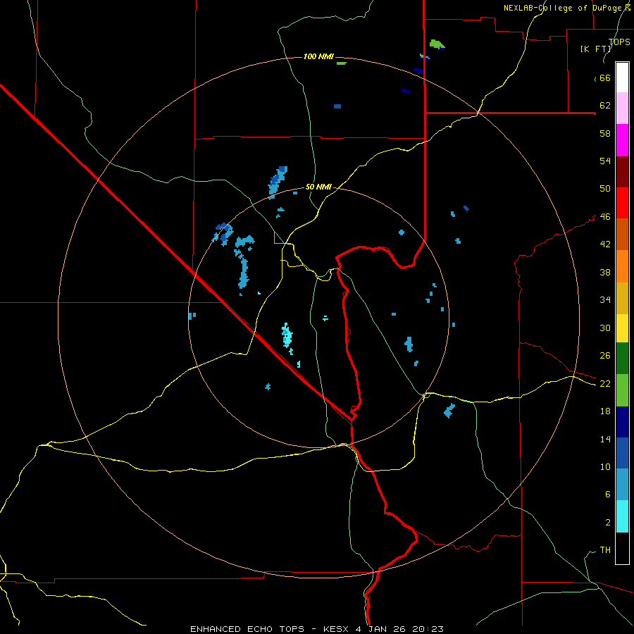The width and height of the screenshot is (634, 634).
Task: Click the legend value '62'
Action: coord(605,106)
